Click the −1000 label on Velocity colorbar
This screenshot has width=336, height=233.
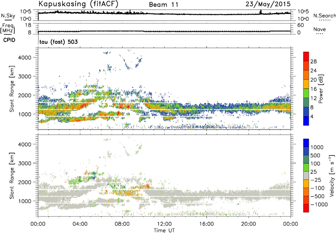click(319, 204)
